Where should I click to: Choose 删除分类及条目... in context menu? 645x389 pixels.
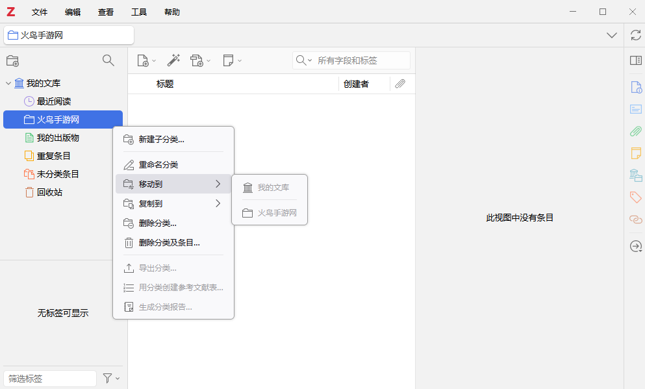pyautogui.click(x=173, y=243)
